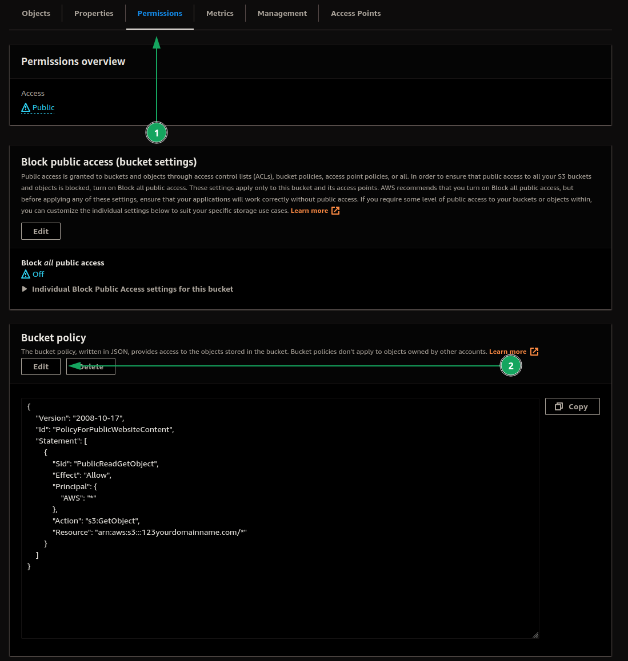Edit the Block public access settings

pyautogui.click(x=41, y=231)
